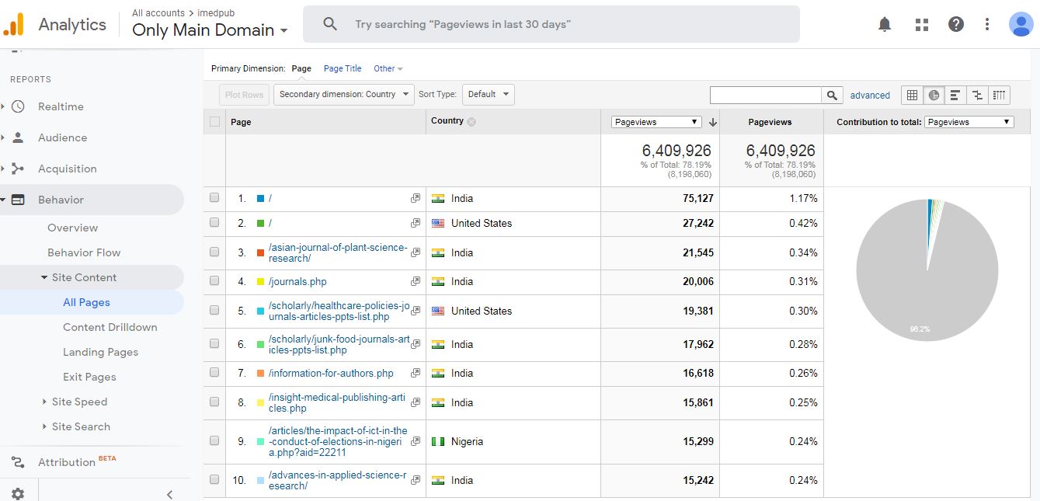The height and width of the screenshot is (501, 1040).
Task: Open the admin settings gear
Action: click(x=18, y=493)
